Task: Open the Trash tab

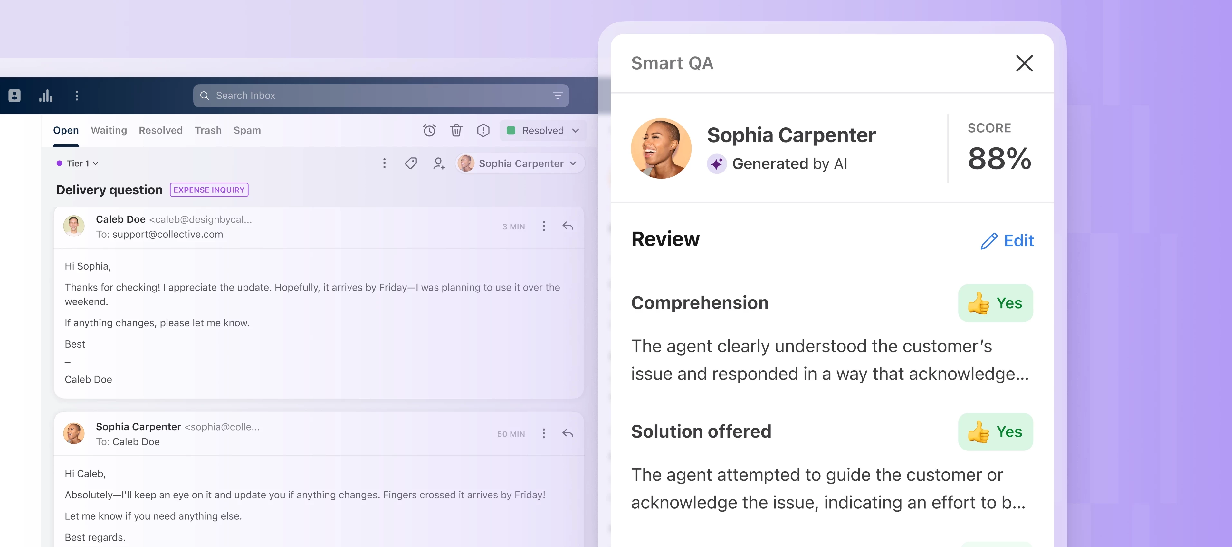Action: point(208,130)
